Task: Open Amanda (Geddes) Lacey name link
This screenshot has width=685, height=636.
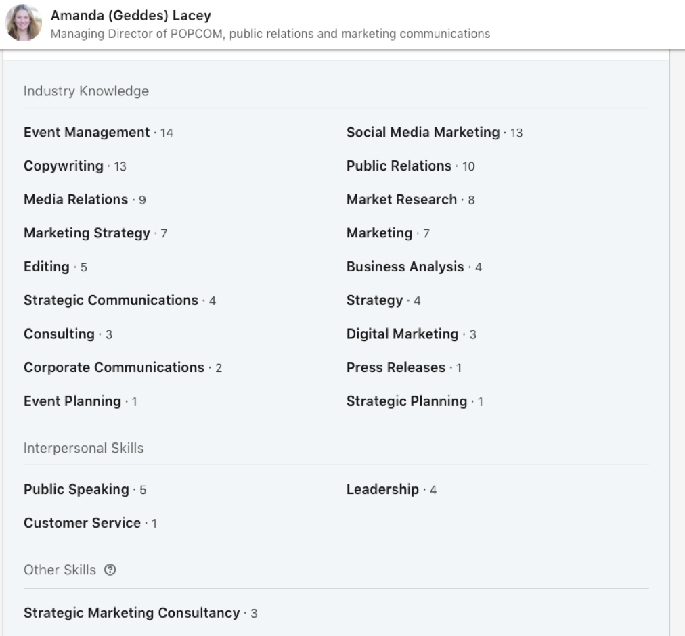Action: 131,15
